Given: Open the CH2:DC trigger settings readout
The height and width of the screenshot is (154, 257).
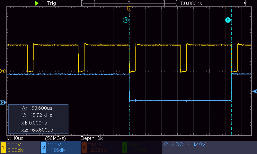Looking at the screenshot, I should [x=185, y=145].
